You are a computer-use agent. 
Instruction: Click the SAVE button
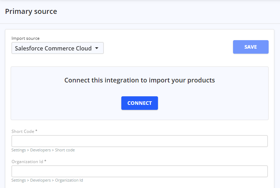(x=250, y=47)
